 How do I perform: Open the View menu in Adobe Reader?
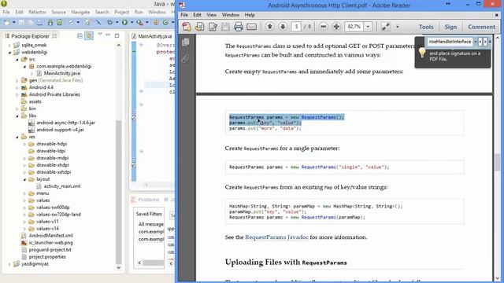(x=212, y=15)
